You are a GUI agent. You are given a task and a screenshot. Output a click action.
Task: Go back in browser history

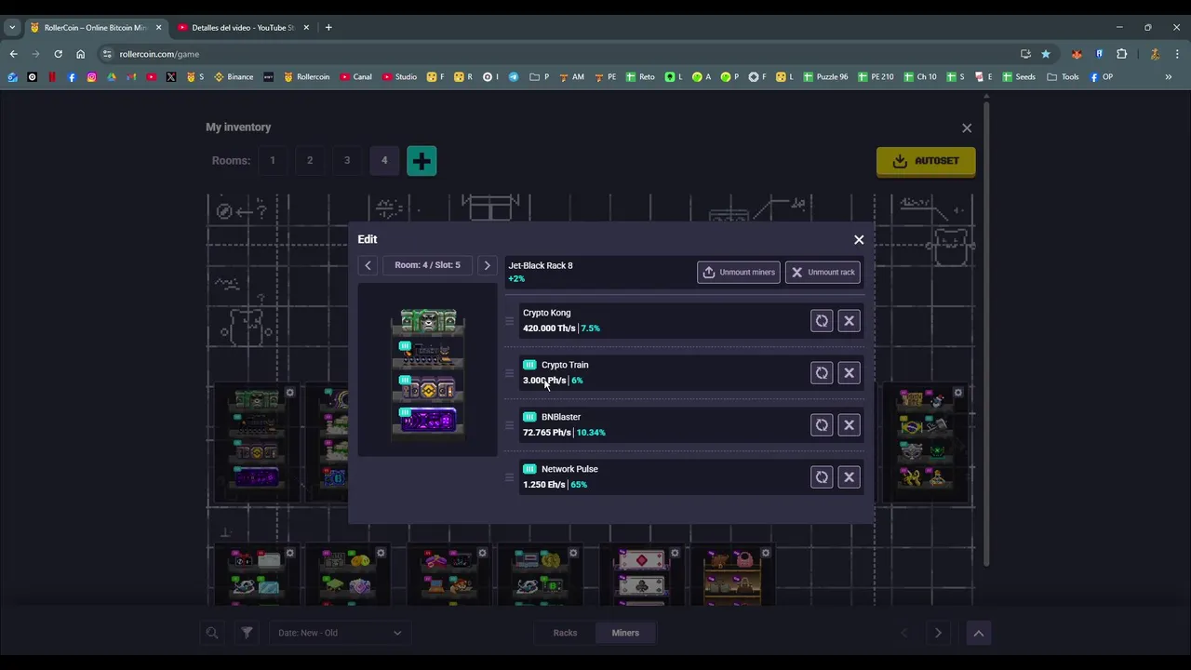click(13, 54)
